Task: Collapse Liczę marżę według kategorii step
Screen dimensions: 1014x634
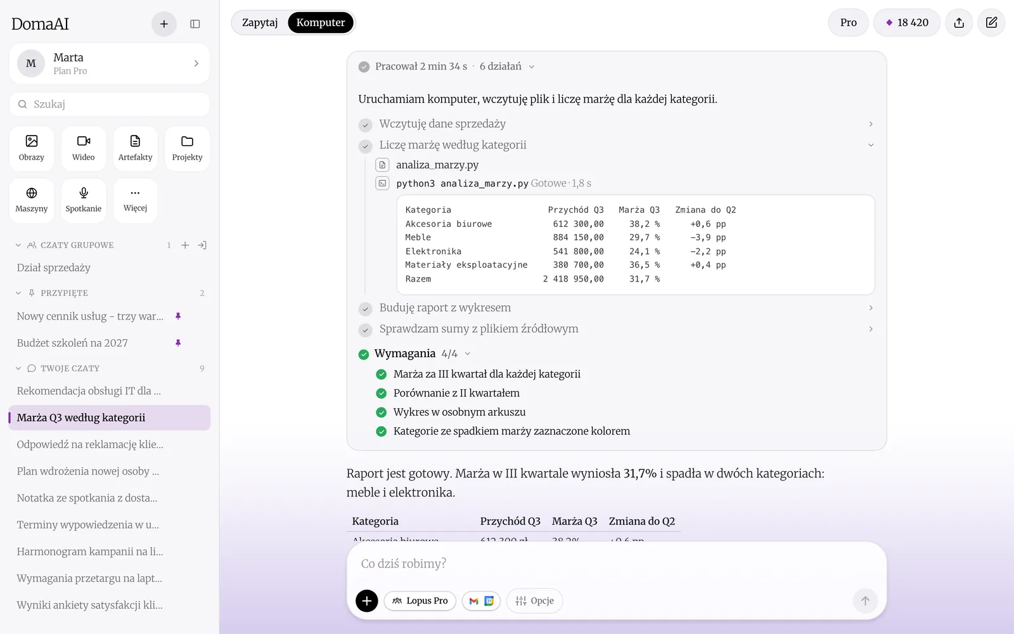Action: click(616, 145)
